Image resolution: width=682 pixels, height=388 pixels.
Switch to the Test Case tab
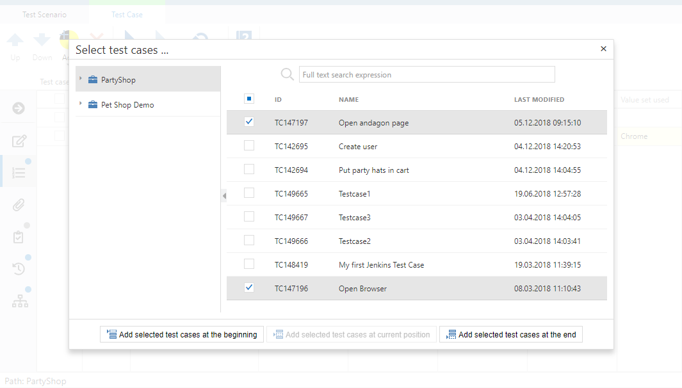coord(127,15)
